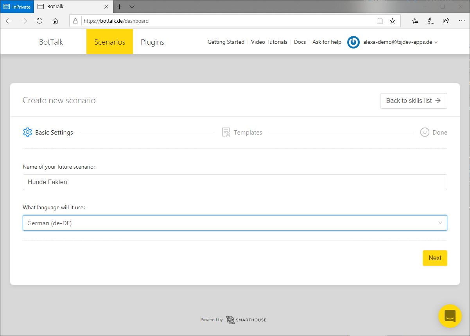
Task: Open the Video Tutorials link
Action: click(269, 42)
